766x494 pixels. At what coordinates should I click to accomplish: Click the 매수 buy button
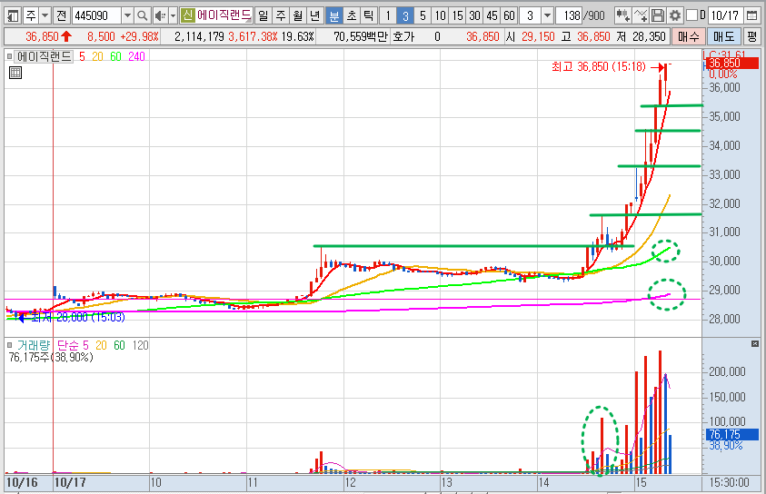689,36
